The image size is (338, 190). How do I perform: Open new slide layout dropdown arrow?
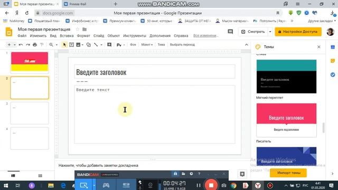click(x=14, y=45)
